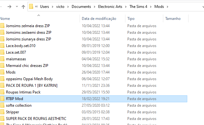This screenshot has height=125, width=204.
Task: Expand chevron after Mods breadcrumb
Action: point(167,7)
